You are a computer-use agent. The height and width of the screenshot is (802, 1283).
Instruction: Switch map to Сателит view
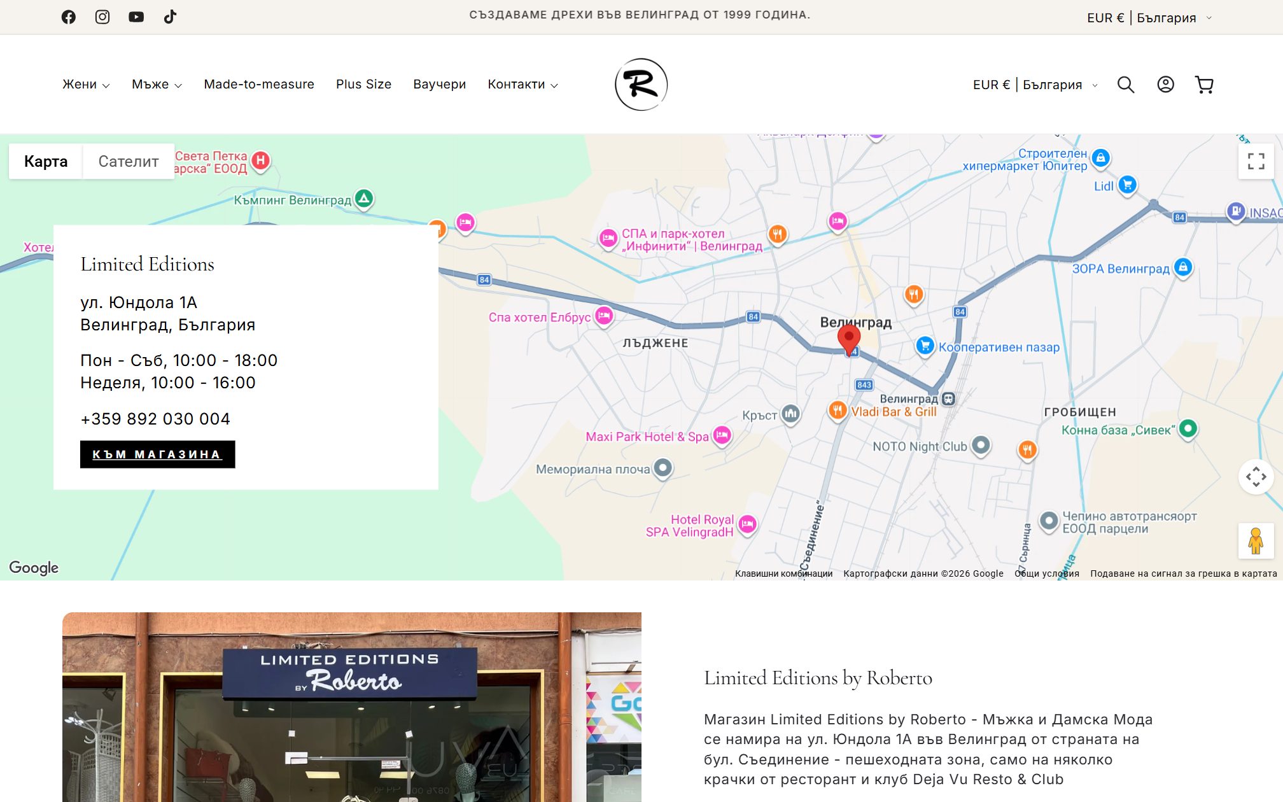[128, 162]
